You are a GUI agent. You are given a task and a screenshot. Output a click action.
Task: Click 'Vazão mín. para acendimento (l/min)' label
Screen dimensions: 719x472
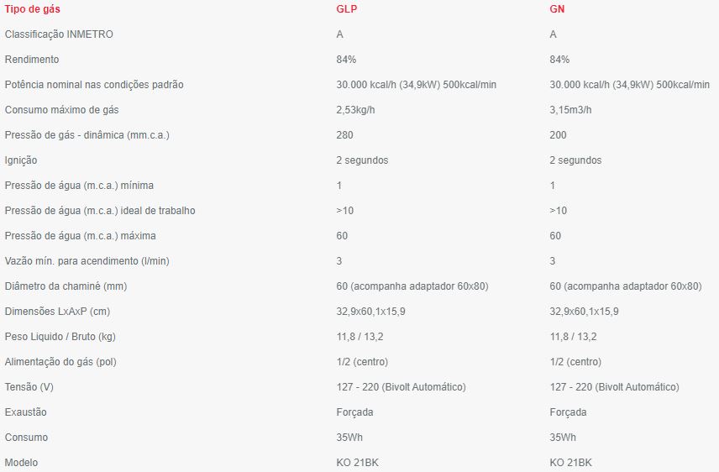point(87,261)
